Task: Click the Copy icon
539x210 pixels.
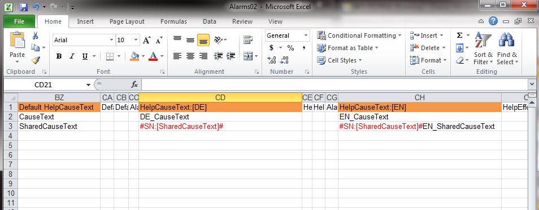Action: click(35, 47)
